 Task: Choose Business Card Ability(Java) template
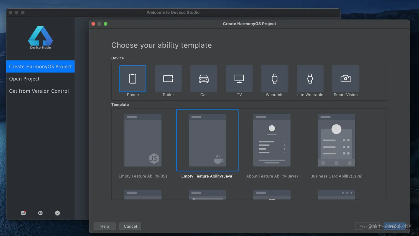(336, 140)
